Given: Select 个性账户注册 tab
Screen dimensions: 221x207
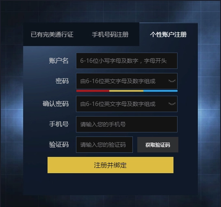Looking at the screenshot, I should tap(169, 35).
